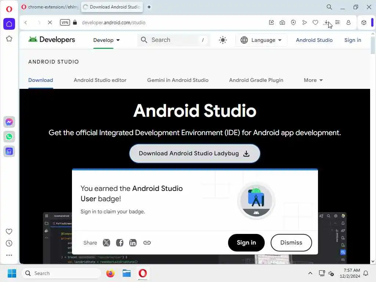Image resolution: width=376 pixels, height=282 pixels.
Task: Click the Opera taskbar icon
Action: click(x=143, y=273)
